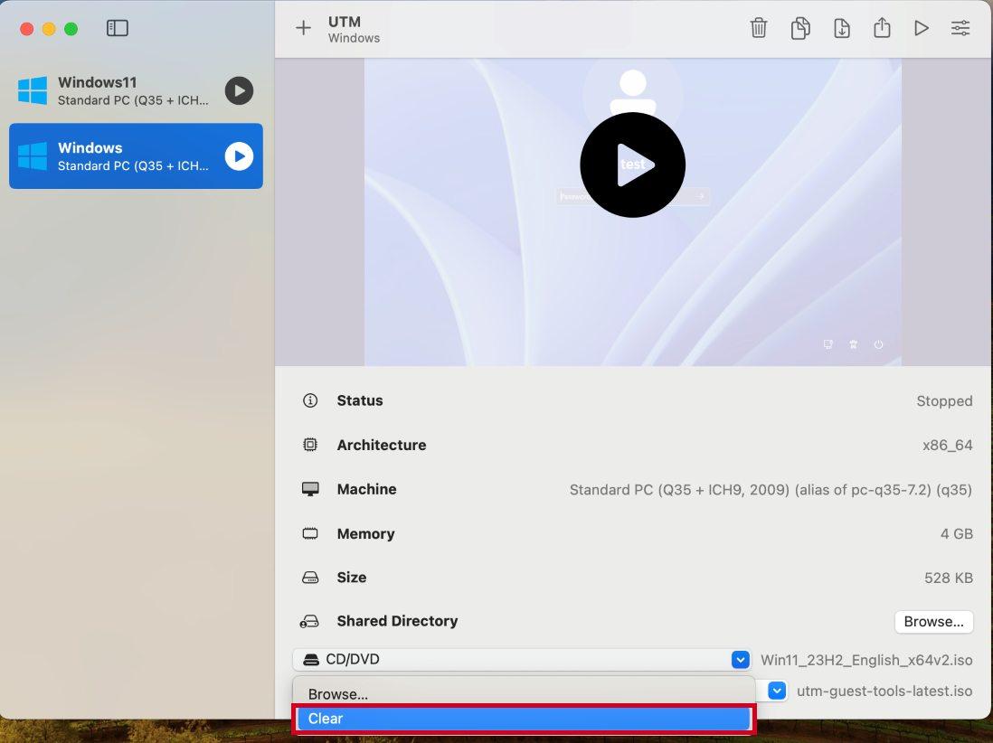Click the 528 KB size value
The width and height of the screenshot is (993, 743).
tap(948, 578)
